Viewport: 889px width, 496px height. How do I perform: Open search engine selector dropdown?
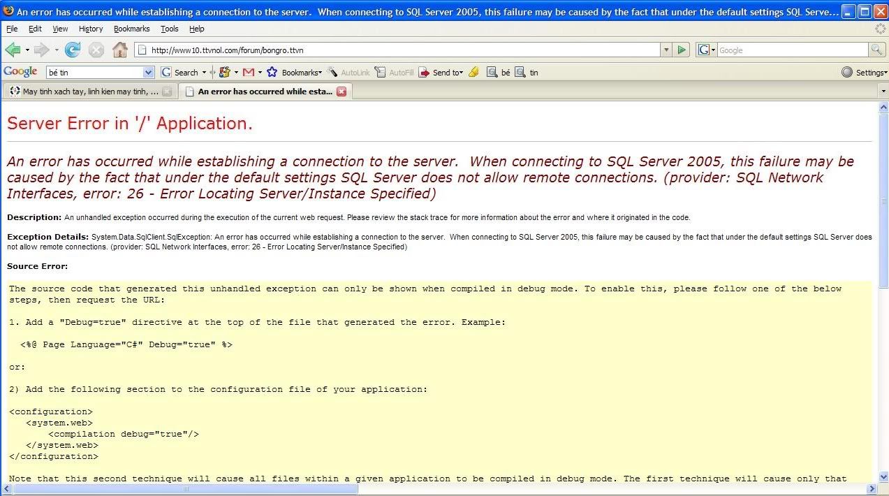click(x=706, y=50)
